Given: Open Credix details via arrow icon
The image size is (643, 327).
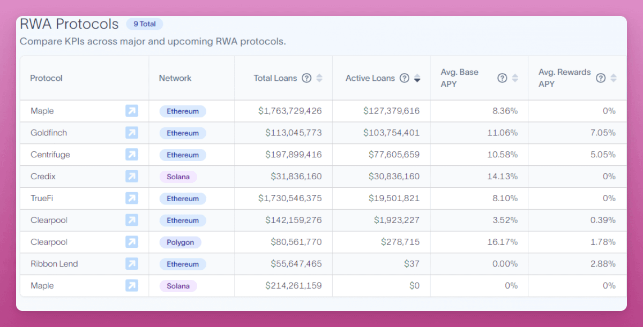Looking at the screenshot, I should (x=131, y=177).
